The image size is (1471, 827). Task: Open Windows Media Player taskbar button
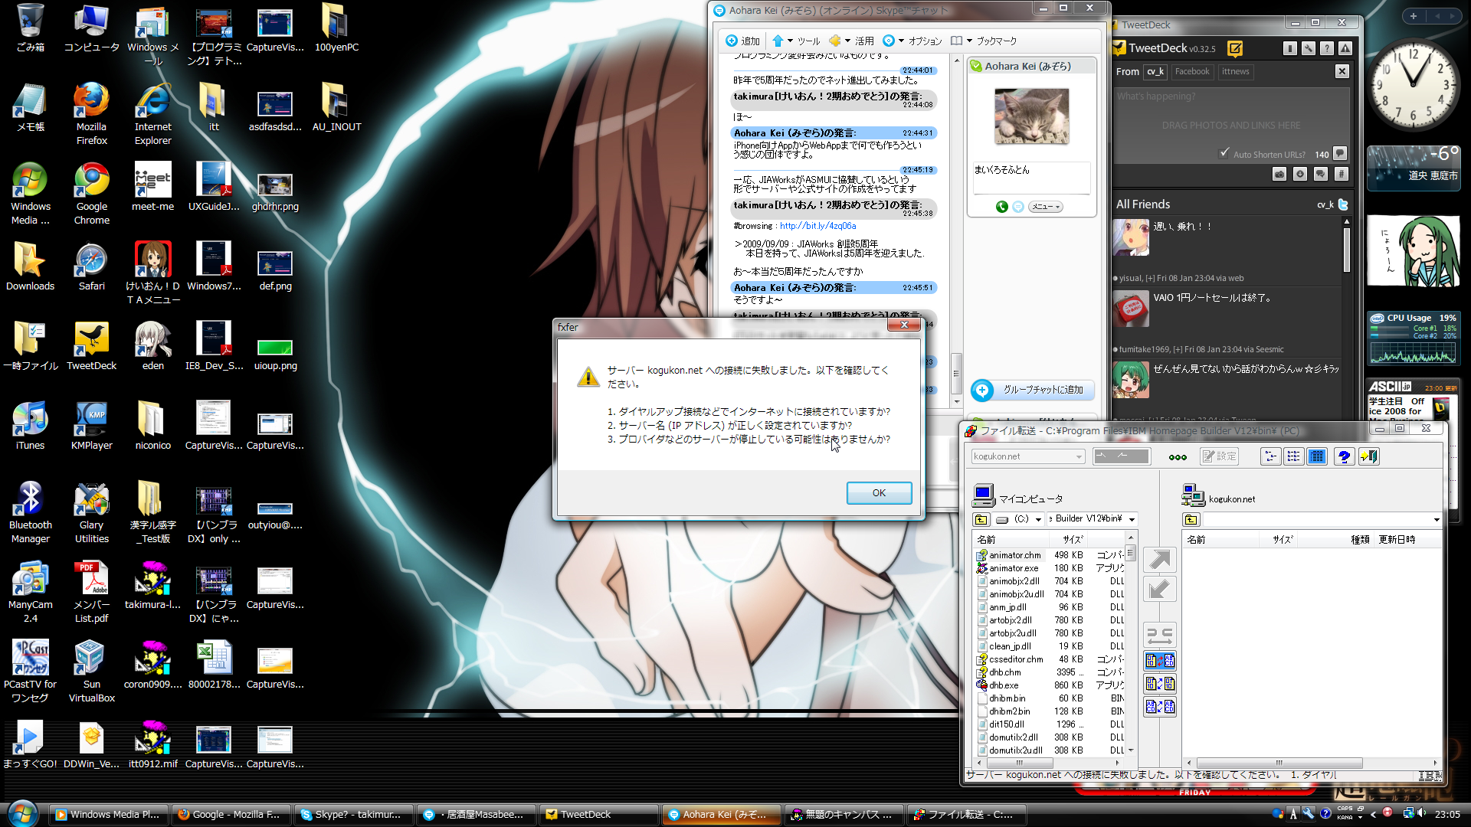(109, 814)
